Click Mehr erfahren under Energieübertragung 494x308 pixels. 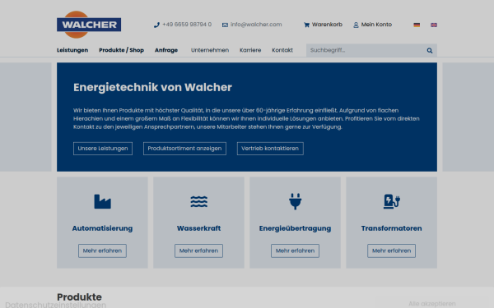click(x=296, y=251)
